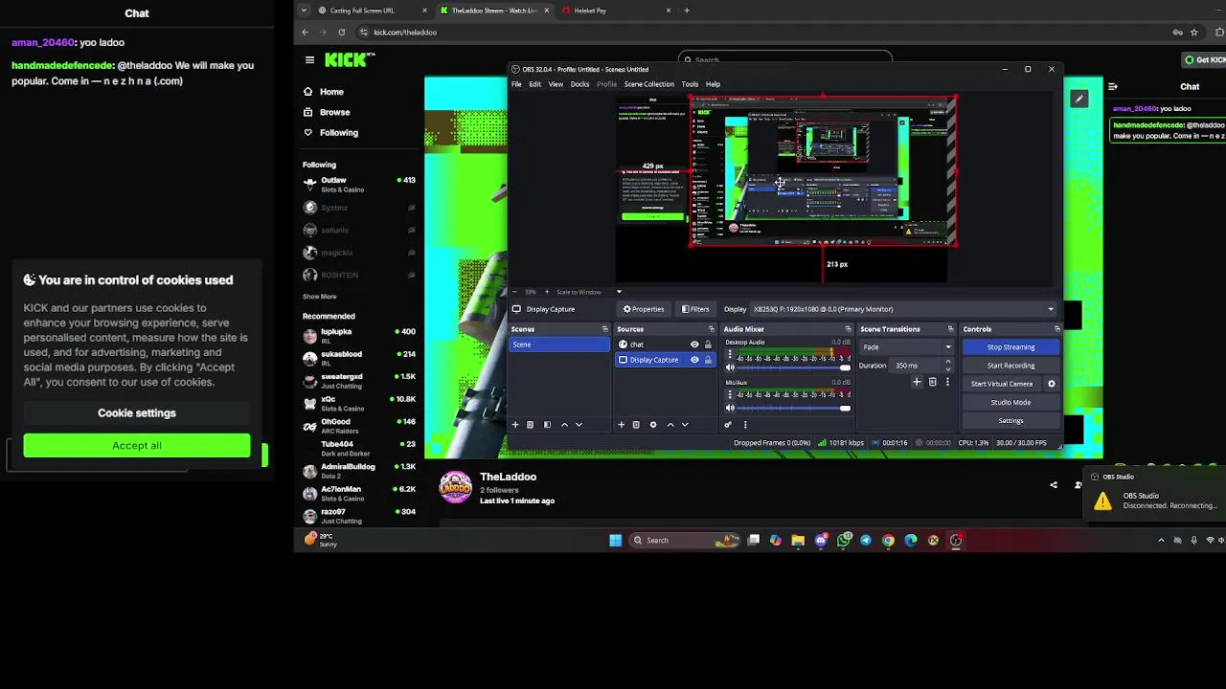Open Cookie settings
The width and height of the screenshot is (1226, 689).
pyautogui.click(x=137, y=413)
